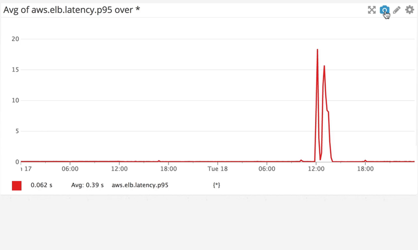418x250 pixels.
Task: Click the second-highest spike peak near 15
Action: point(324,66)
